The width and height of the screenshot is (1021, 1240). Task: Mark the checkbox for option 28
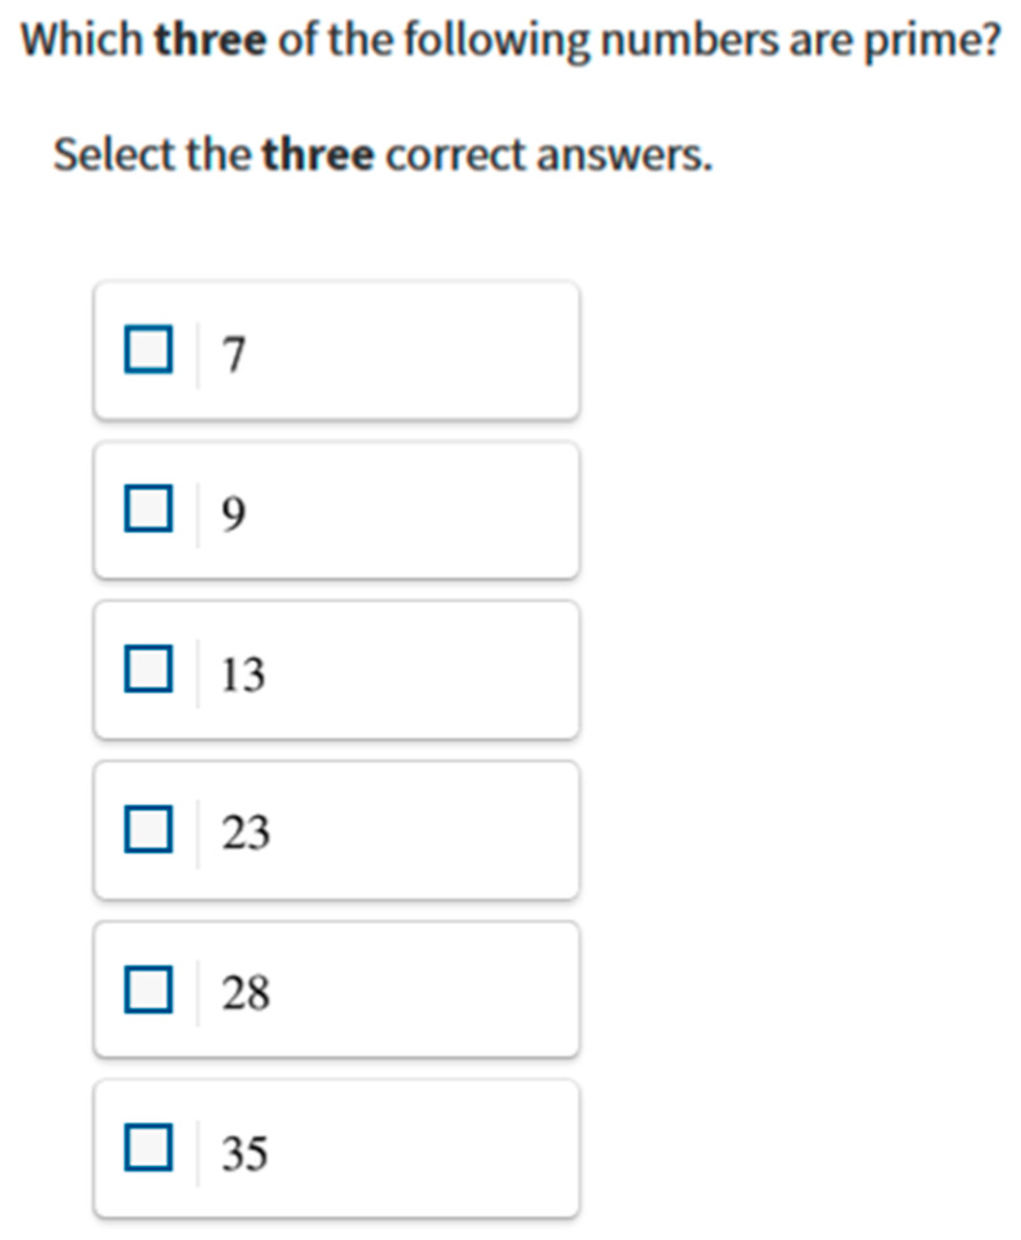pyautogui.click(x=148, y=989)
